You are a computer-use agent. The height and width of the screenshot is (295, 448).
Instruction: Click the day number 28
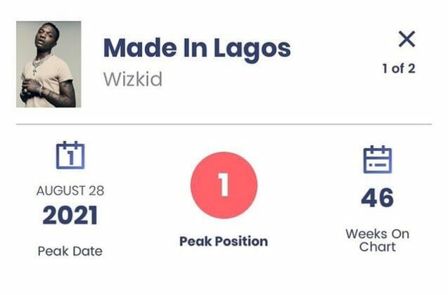tap(96, 190)
